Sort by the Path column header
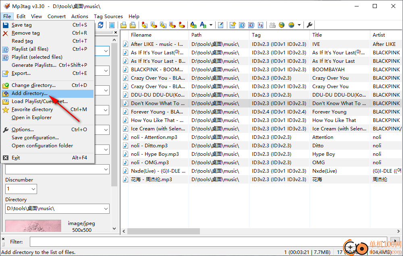This screenshot has width=403, height=256. click(219, 35)
